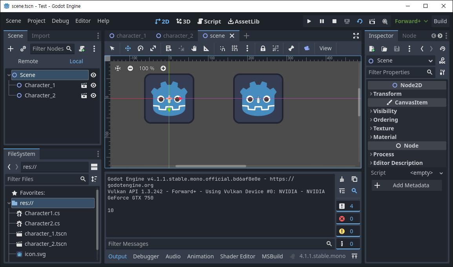Image resolution: width=453 pixels, height=267 pixels.
Task: Open viewport View menu button
Action: tap(325, 48)
